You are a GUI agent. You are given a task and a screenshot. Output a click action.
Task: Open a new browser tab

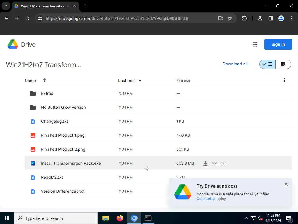85,6
